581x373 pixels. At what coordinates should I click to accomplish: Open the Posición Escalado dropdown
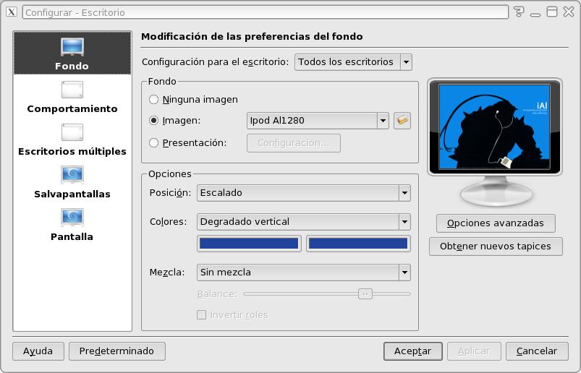coord(303,193)
